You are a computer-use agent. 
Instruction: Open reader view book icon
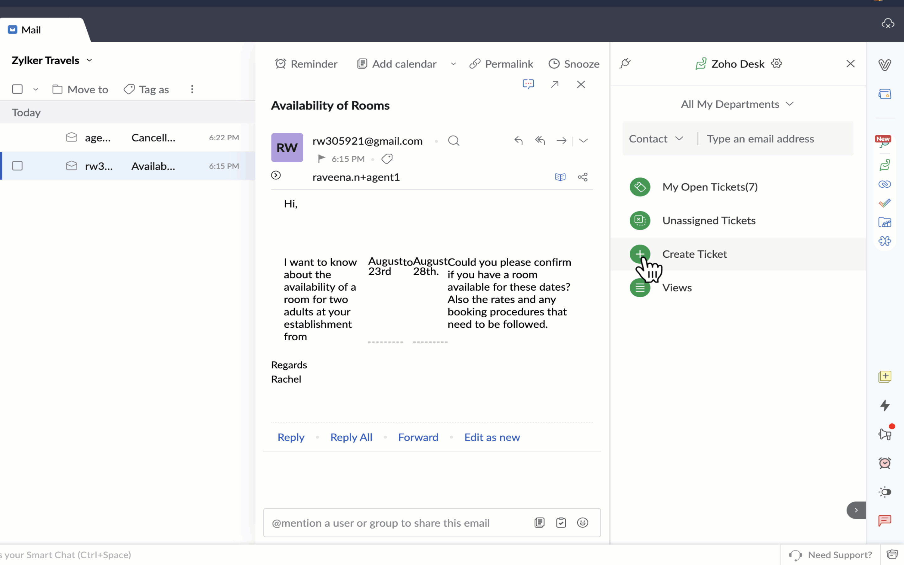[x=560, y=177]
